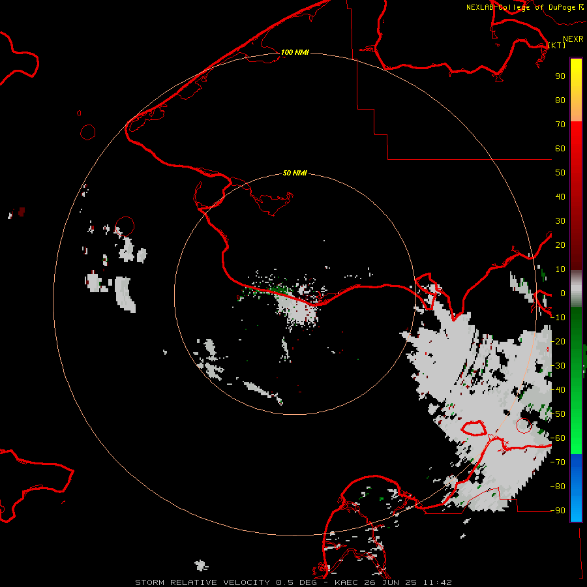Click the 11:42 timestamp in caption
Screen dimensions: 587x587
tap(438, 582)
